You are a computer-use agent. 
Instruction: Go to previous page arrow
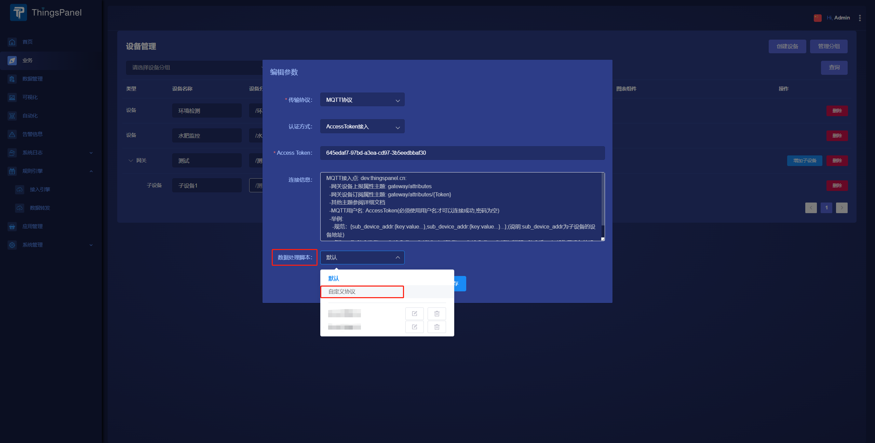tap(811, 208)
